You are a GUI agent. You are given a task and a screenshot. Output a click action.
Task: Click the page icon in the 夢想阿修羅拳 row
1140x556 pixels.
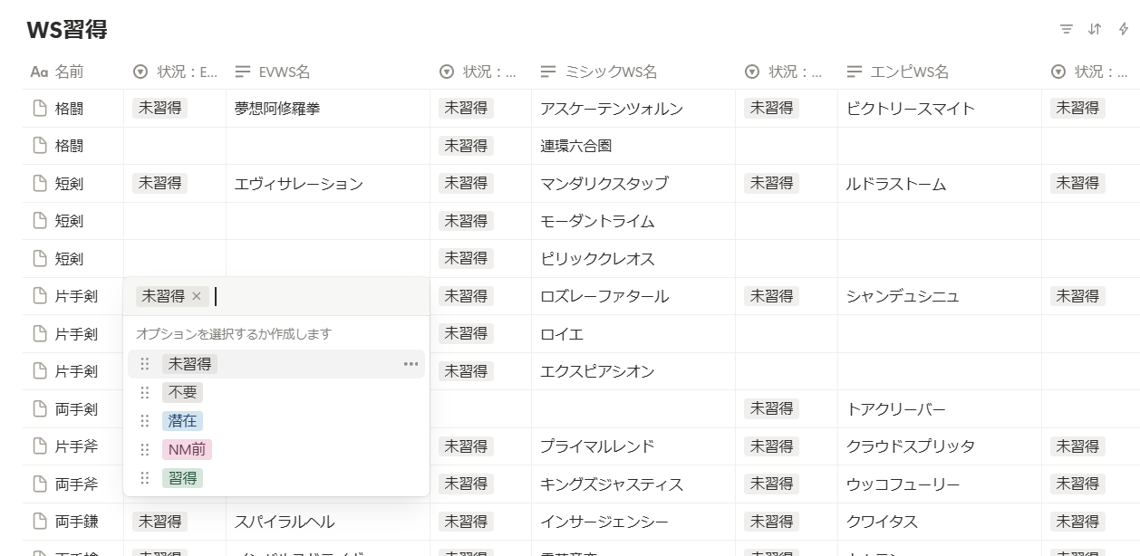(40, 109)
